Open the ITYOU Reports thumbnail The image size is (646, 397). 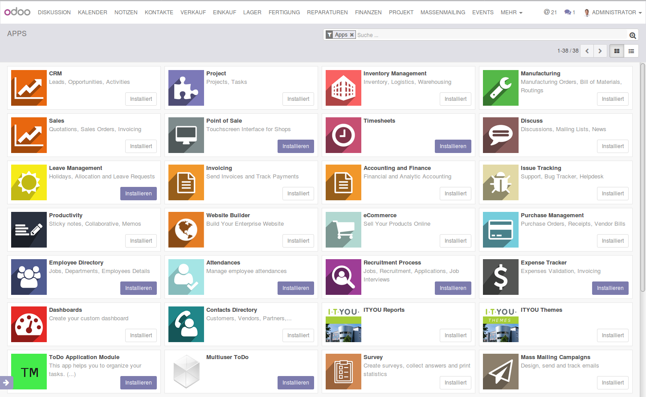tap(343, 324)
